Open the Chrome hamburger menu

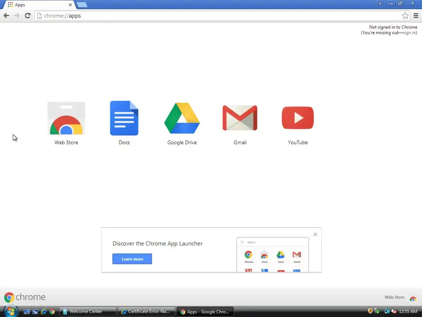click(416, 16)
